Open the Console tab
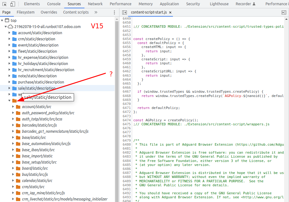 [54, 4]
